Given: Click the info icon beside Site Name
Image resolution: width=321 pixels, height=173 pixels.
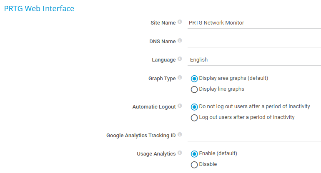Looking at the screenshot, I should coord(180,22).
